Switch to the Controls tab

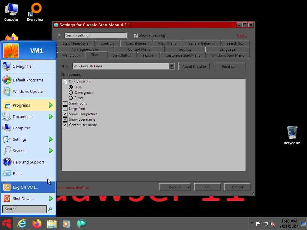coord(107,43)
